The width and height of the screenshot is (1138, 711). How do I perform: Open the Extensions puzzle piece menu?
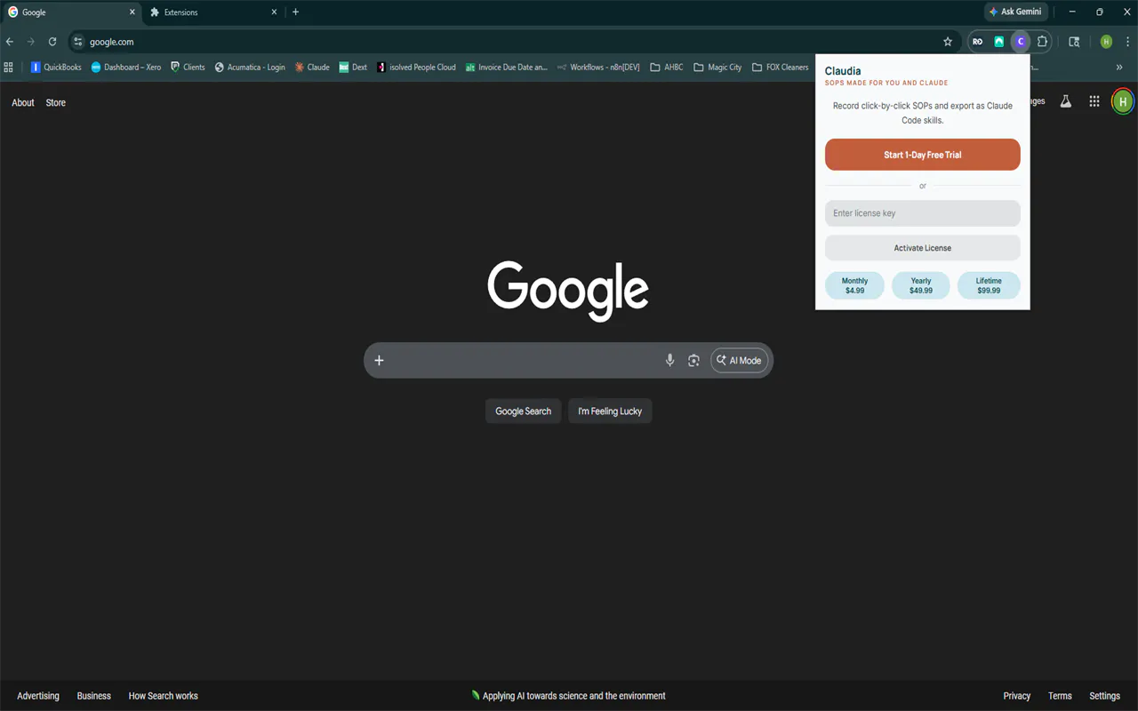[x=1042, y=42]
